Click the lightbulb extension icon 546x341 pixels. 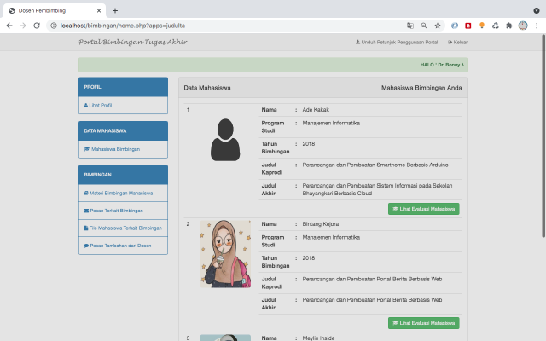click(482, 26)
